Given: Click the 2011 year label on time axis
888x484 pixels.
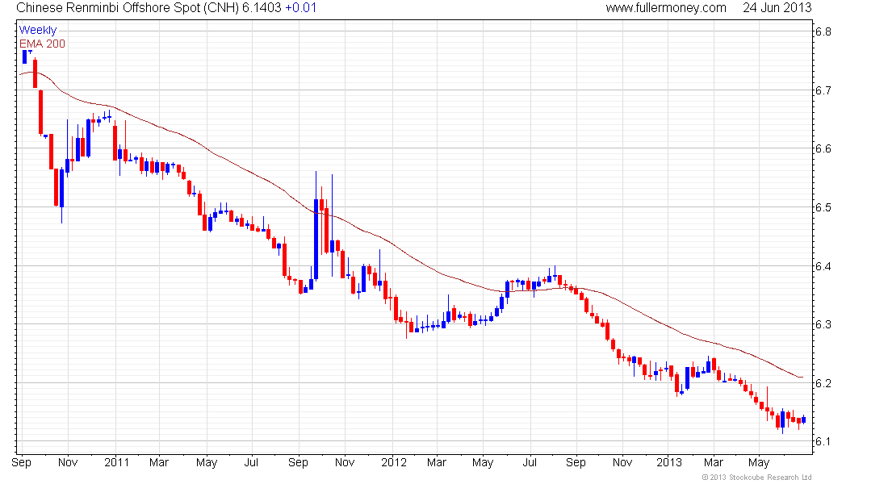Looking at the screenshot, I should 117,462.
